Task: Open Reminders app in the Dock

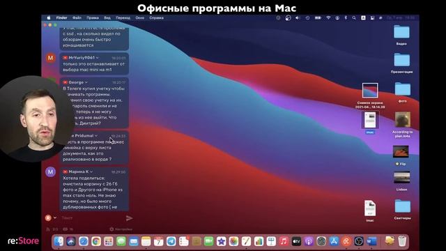Action: (x=184, y=242)
